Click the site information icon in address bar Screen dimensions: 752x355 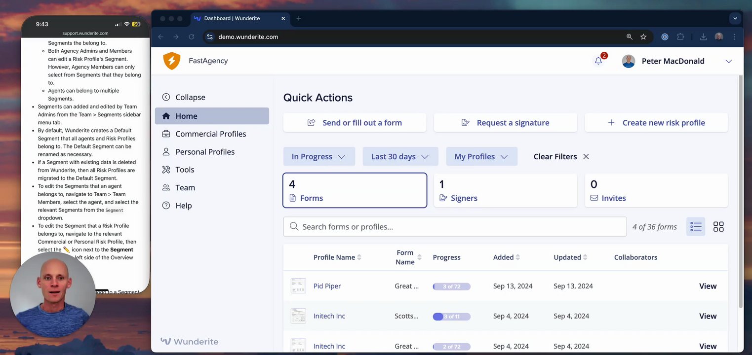click(x=209, y=37)
